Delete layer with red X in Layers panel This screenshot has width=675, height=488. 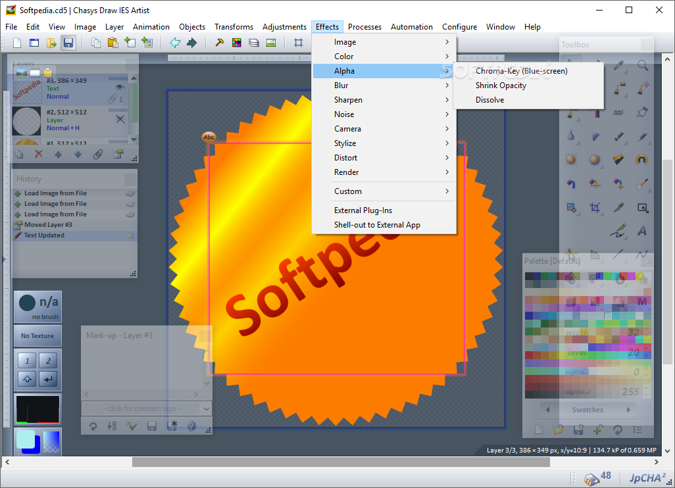click(39, 154)
